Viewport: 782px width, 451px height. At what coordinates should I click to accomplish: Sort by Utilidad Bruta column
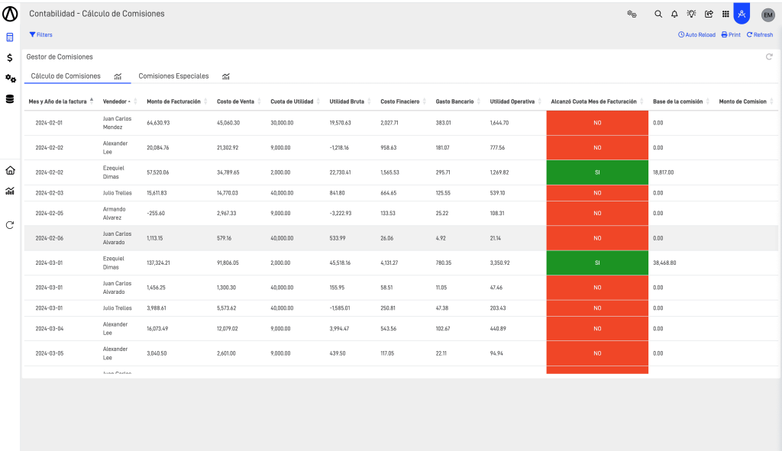[347, 101]
